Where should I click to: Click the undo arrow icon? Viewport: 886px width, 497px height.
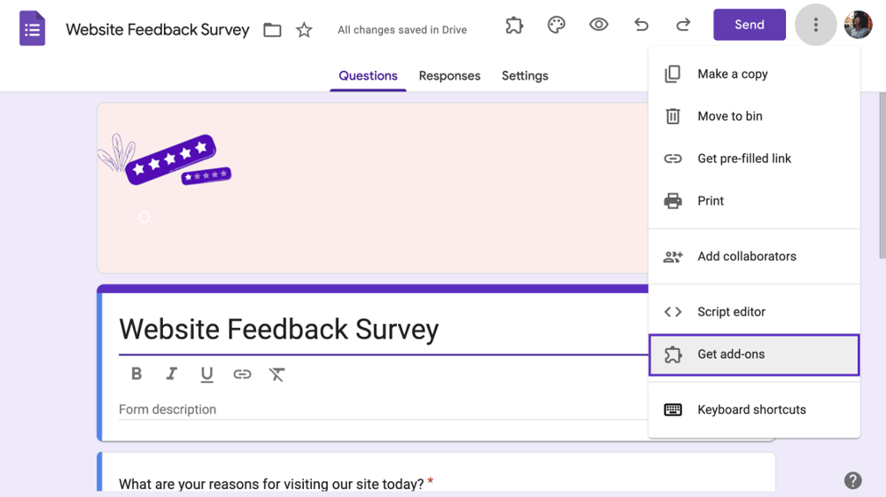[641, 25]
